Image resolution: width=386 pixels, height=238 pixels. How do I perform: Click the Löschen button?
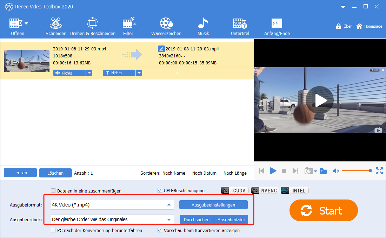point(55,173)
